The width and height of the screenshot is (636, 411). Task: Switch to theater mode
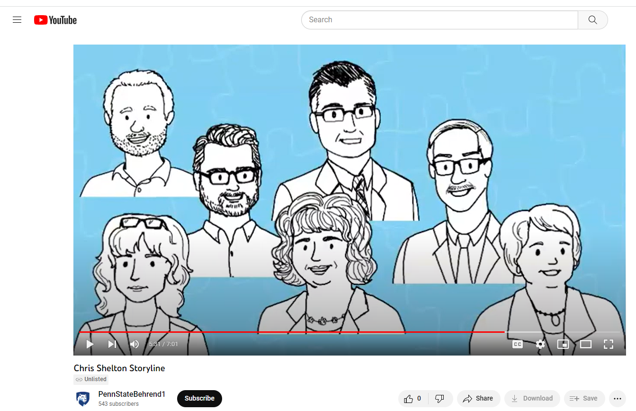(x=586, y=344)
